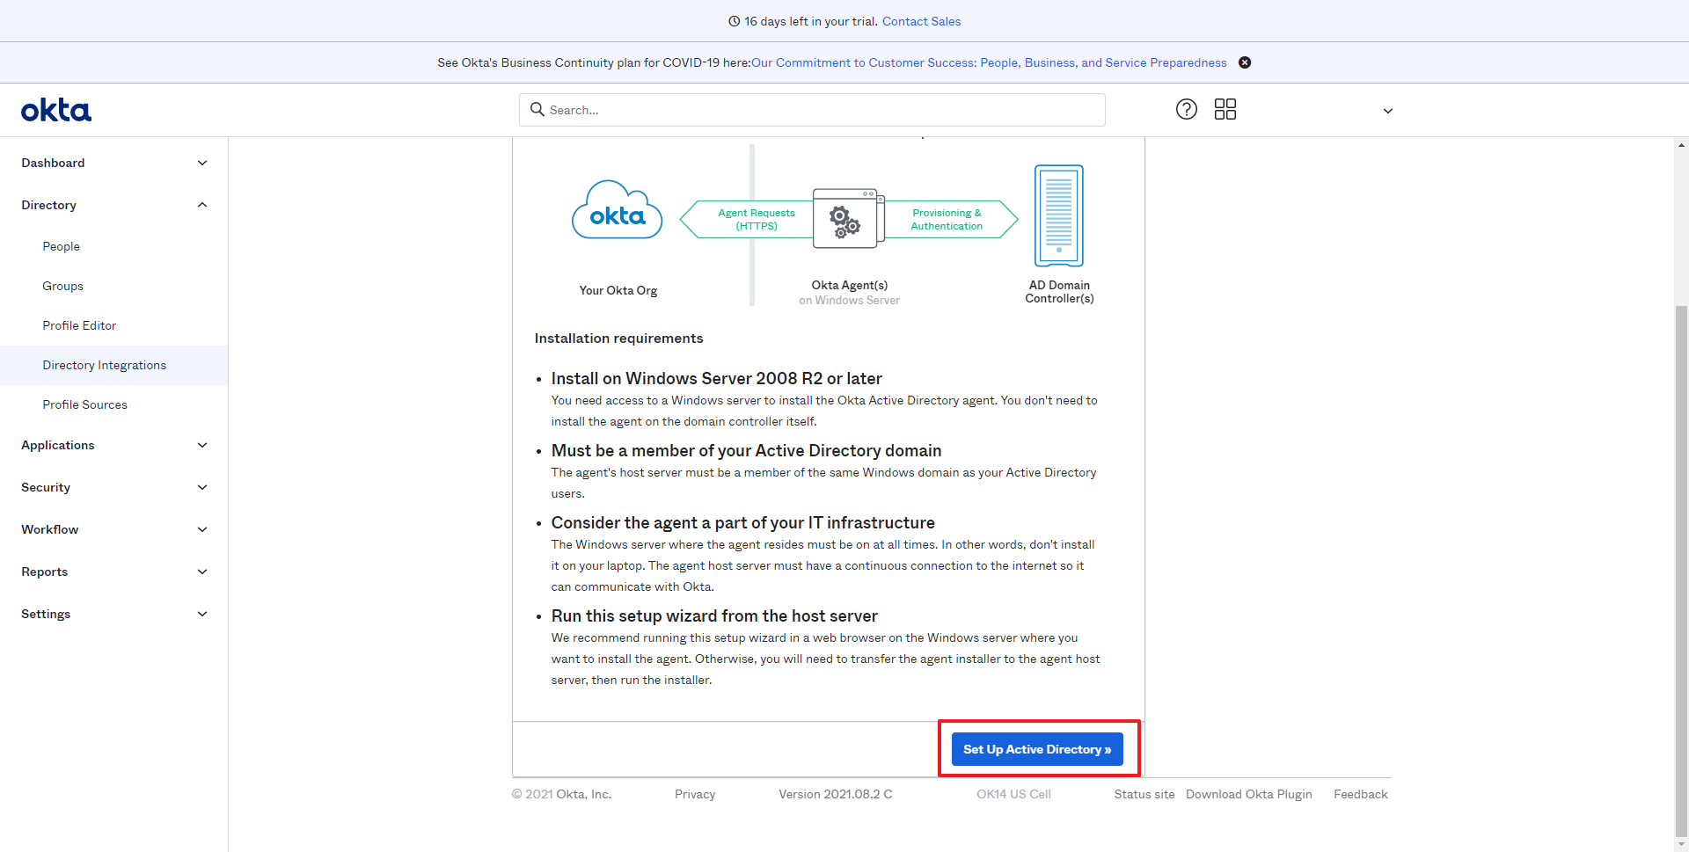
Task: Click the Set Up Active Directory button
Action: point(1037,749)
